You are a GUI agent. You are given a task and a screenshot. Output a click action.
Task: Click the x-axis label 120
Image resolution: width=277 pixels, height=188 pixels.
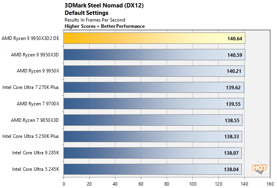coord(219,184)
